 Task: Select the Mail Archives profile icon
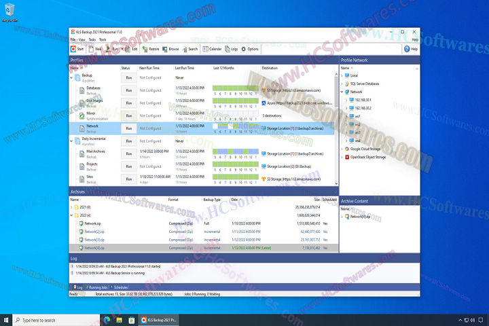coord(82,153)
